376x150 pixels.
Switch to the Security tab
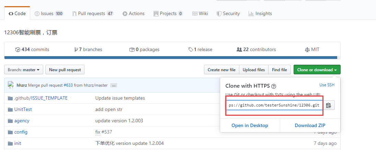(228, 13)
